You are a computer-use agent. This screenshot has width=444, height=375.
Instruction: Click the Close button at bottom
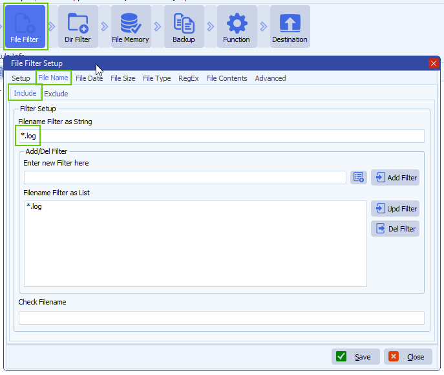click(x=408, y=357)
